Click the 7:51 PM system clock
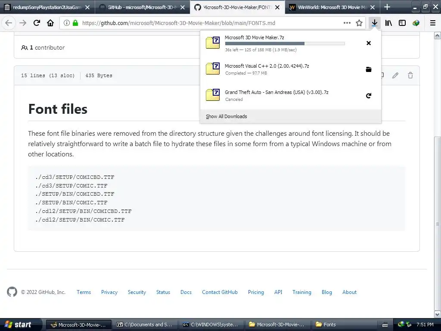 tap(425, 325)
